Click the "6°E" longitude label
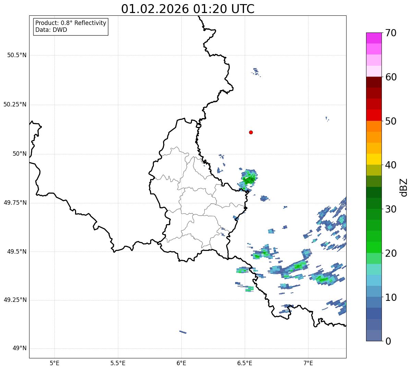Image resolution: width=412 pixels, height=370 pixels. point(181,363)
